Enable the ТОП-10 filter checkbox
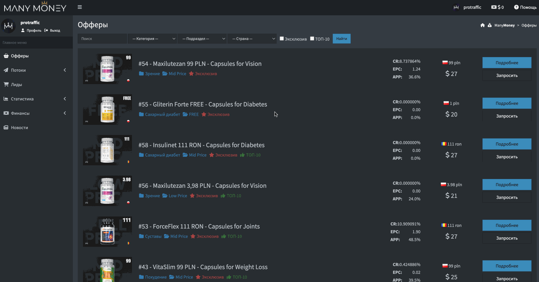The width and height of the screenshot is (539, 282). pyautogui.click(x=312, y=38)
